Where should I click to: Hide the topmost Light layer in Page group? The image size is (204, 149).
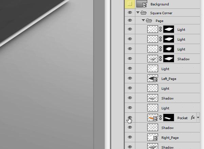click(x=130, y=29)
